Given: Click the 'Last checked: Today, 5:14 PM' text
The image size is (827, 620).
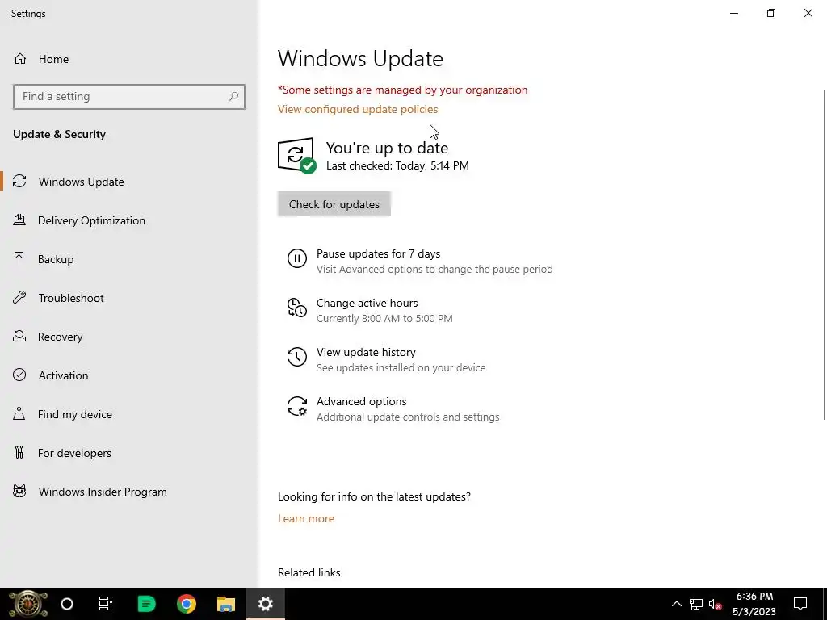Looking at the screenshot, I should click(x=397, y=165).
